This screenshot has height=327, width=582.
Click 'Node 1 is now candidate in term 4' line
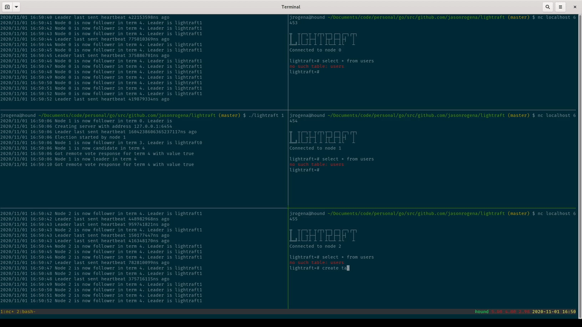(x=72, y=148)
